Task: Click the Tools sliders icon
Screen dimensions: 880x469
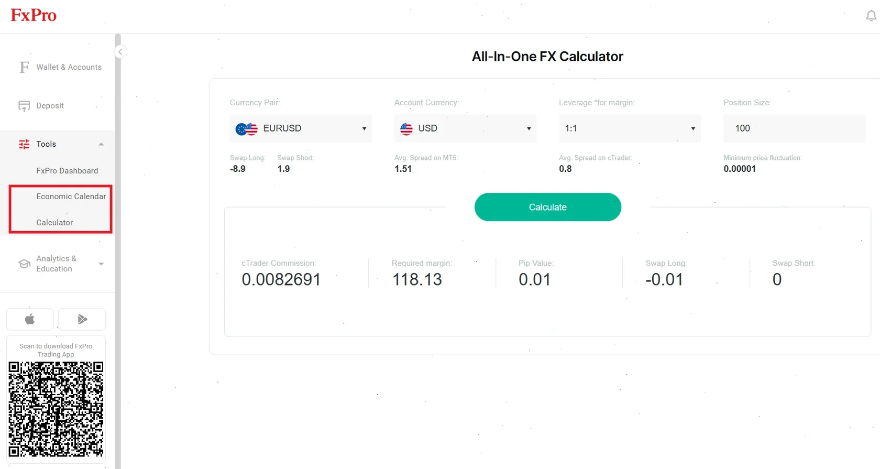Action: [x=24, y=144]
